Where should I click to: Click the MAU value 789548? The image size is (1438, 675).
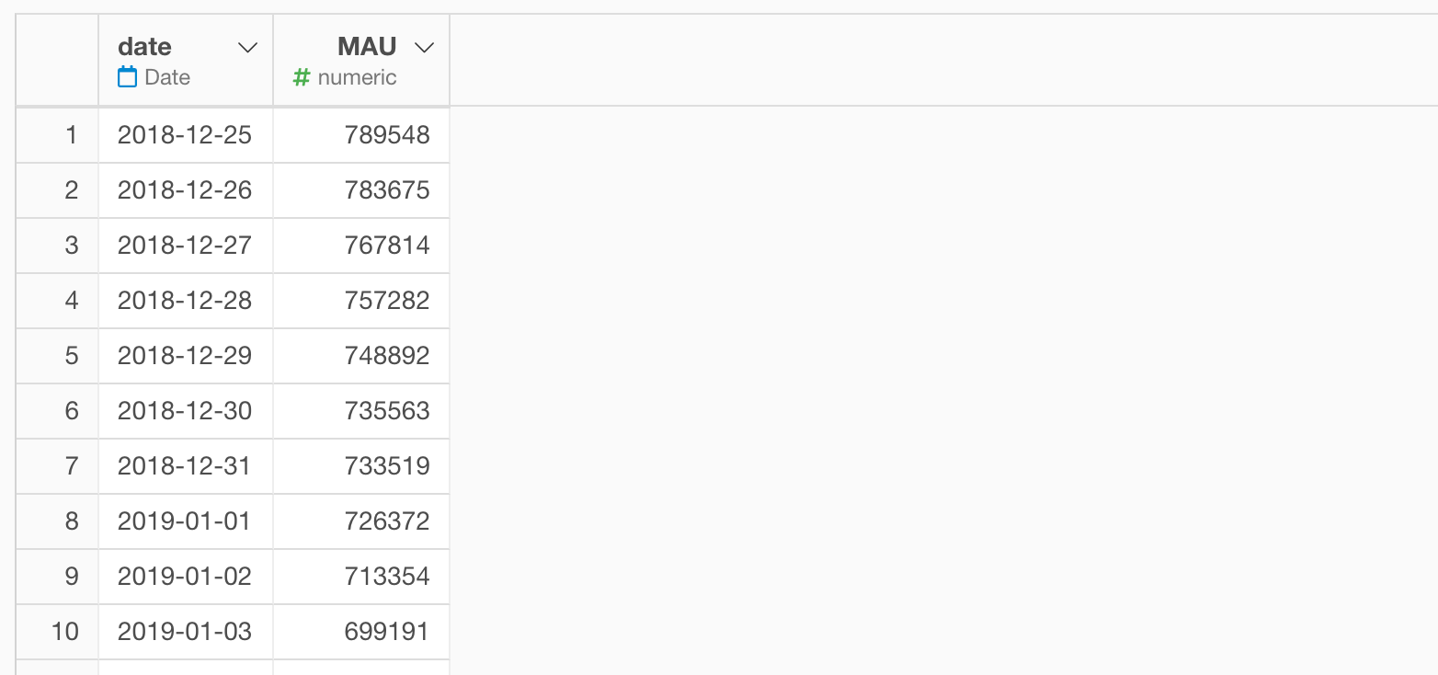(x=387, y=135)
